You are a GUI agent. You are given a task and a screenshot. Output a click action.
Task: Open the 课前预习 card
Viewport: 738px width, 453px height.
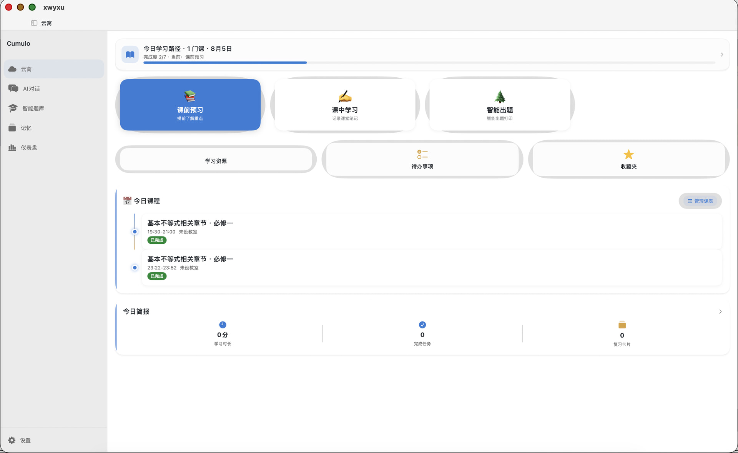click(190, 105)
